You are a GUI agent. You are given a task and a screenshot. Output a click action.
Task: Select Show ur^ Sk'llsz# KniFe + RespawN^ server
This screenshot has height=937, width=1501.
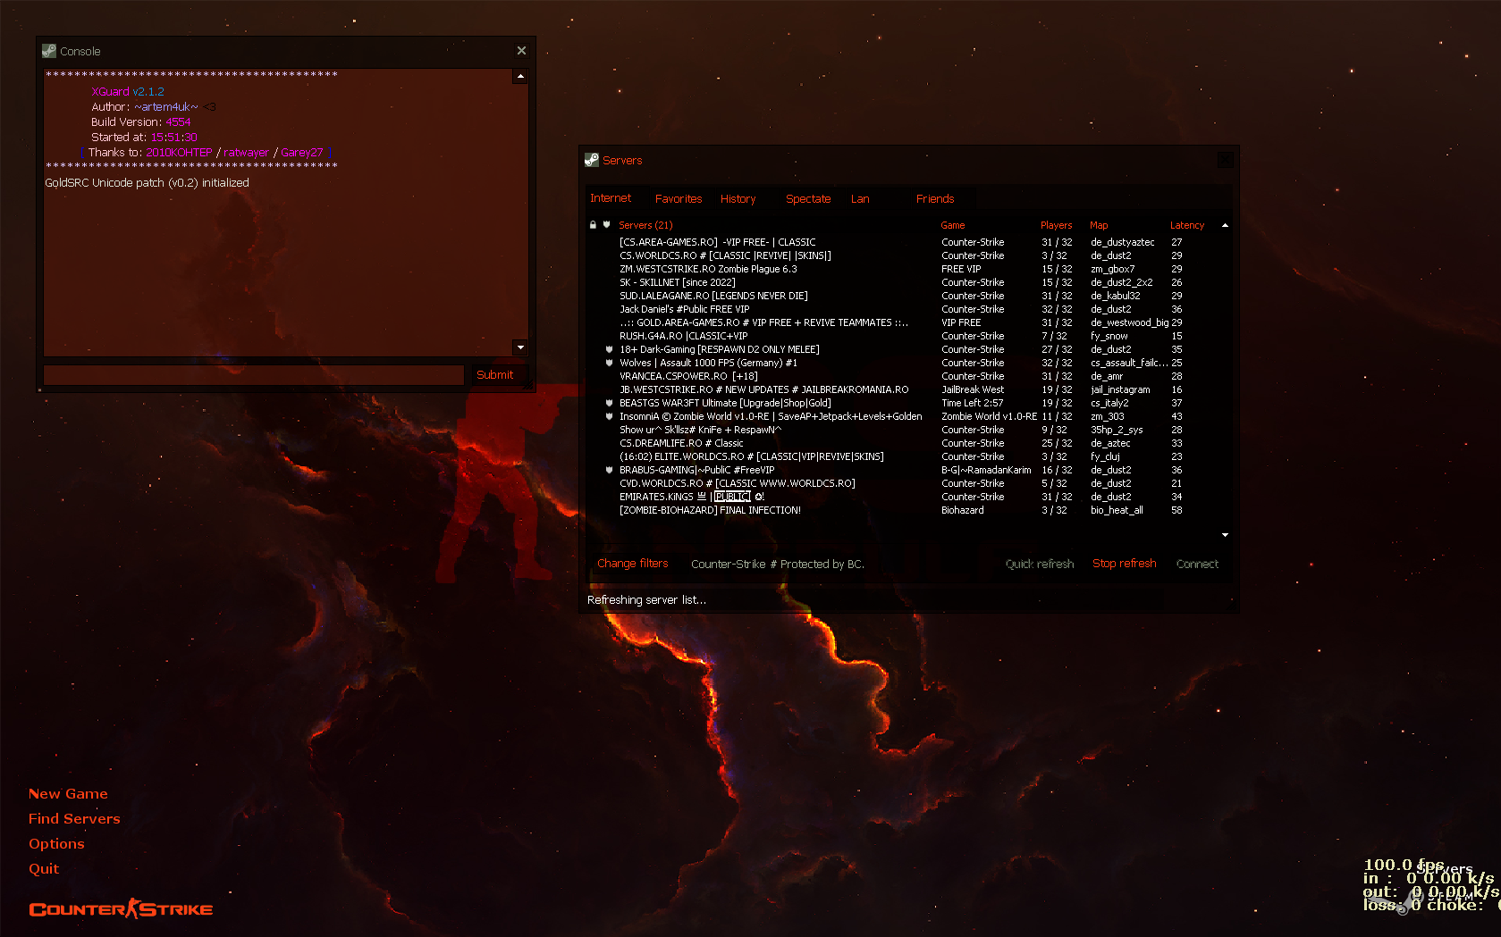pos(903,430)
